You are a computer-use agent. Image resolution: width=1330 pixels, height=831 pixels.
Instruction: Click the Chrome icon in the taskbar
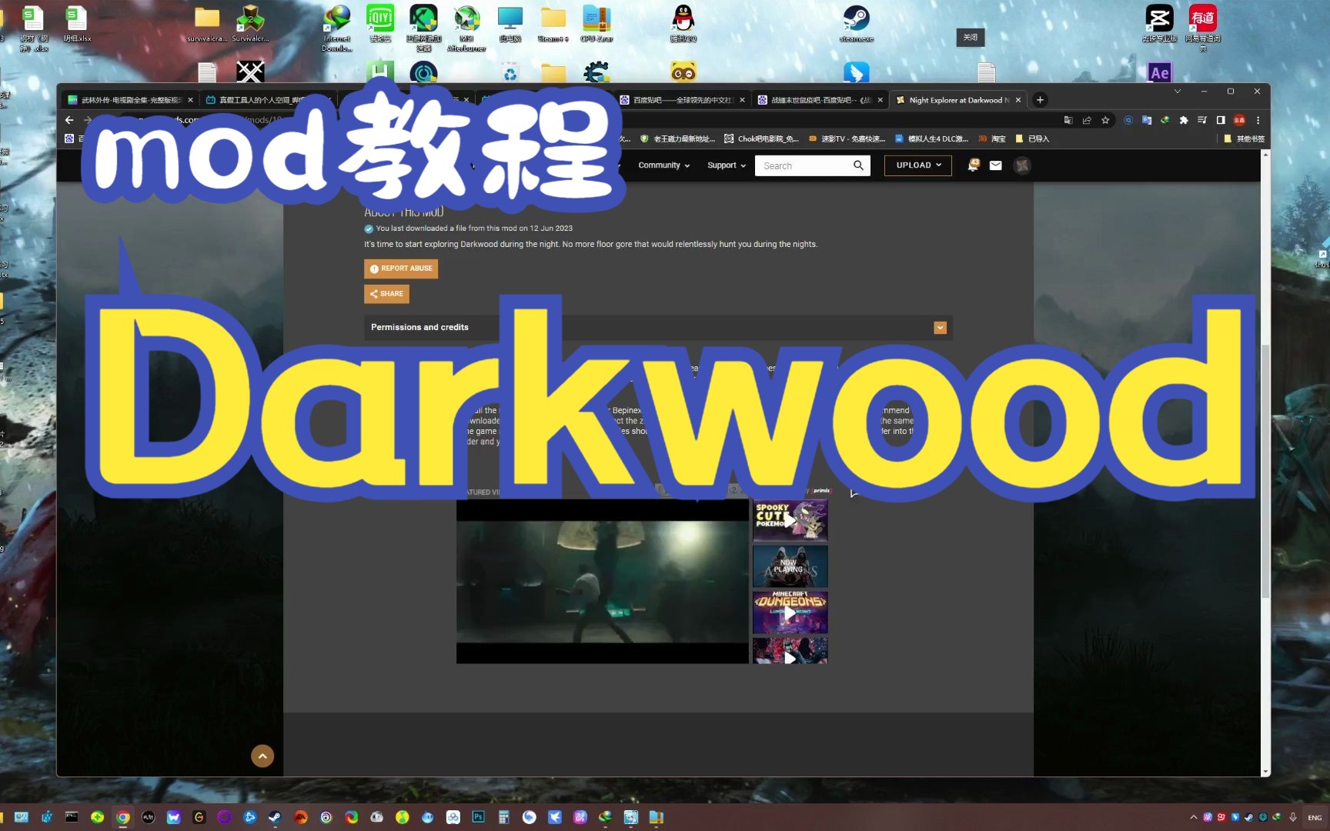coord(122,817)
